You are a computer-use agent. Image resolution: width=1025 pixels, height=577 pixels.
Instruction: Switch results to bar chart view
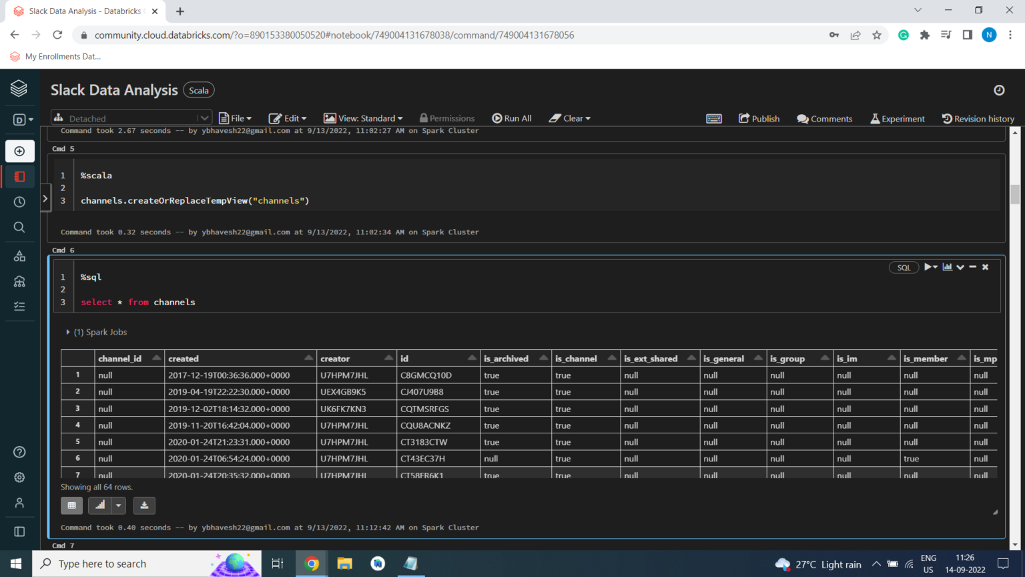100,506
